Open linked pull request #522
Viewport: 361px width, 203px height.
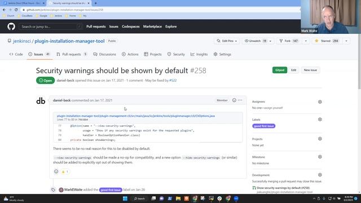173,80
